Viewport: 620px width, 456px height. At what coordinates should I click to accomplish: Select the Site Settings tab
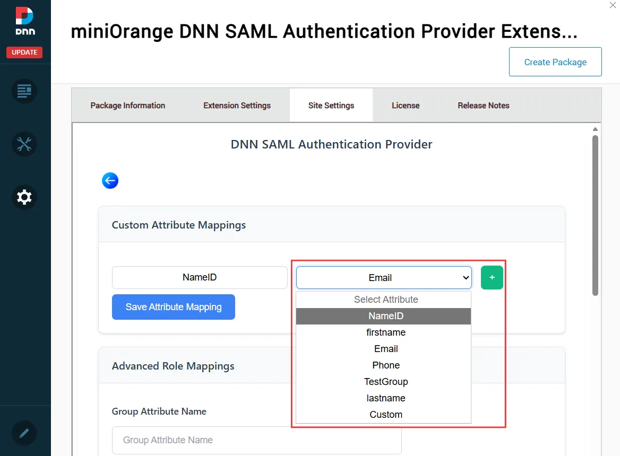331,106
